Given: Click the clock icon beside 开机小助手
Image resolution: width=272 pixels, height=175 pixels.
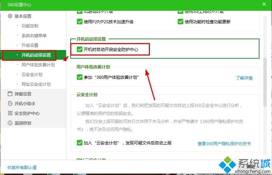Looking at the screenshot, I should click(x=10, y=103).
